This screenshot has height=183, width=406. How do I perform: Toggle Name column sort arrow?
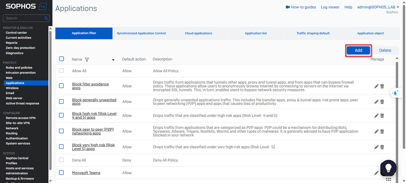[x=113, y=60]
